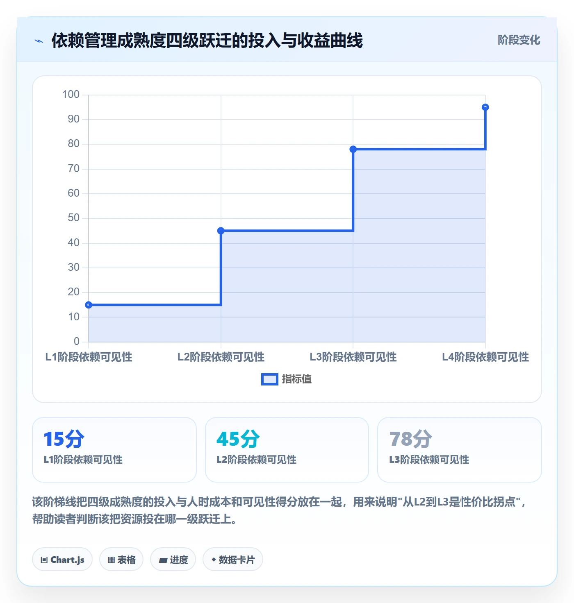This screenshot has width=574, height=603.
Task: Click the 指标值 legend color box
Action: tap(270, 379)
